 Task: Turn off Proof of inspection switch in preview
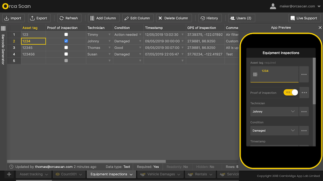pyautogui.click(x=291, y=92)
